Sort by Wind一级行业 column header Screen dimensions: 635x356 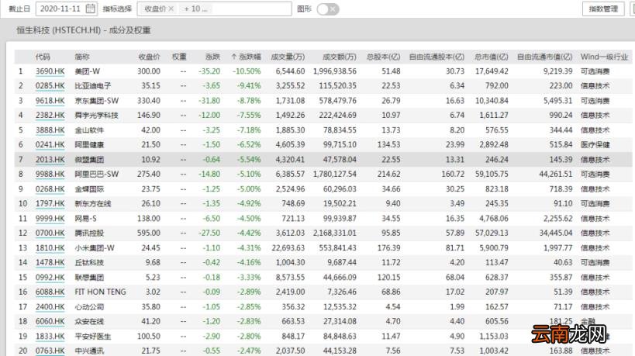tap(604, 57)
